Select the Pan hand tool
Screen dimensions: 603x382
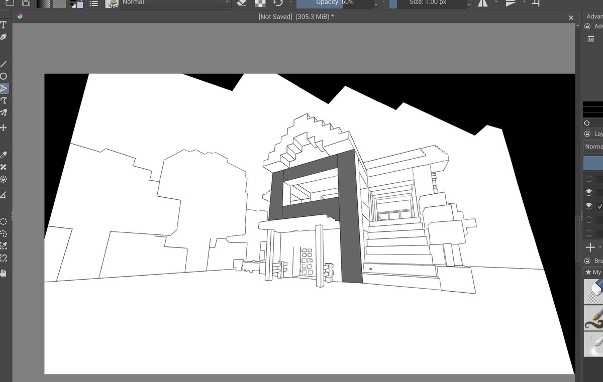click(x=4, y=273)
